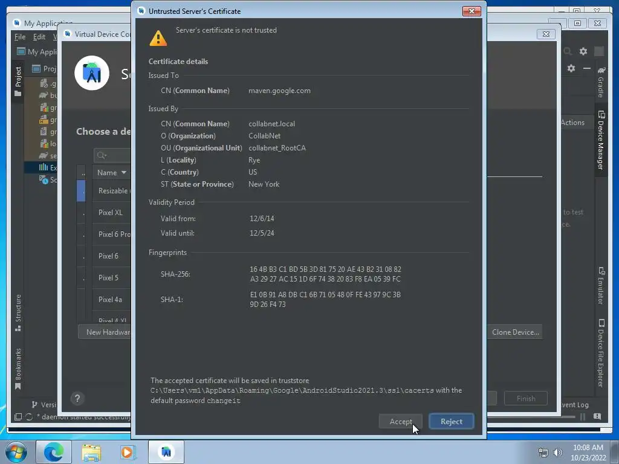Viewport: 619px width, 464px height.
Task: Hide the Device Manager panel via minimize dash
Action: pos(586,68)
